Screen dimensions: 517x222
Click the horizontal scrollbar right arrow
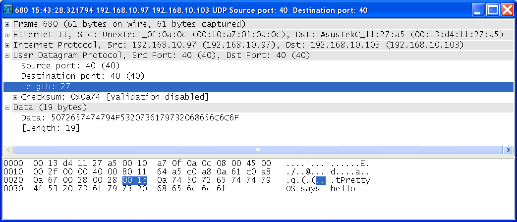(508, 150)
